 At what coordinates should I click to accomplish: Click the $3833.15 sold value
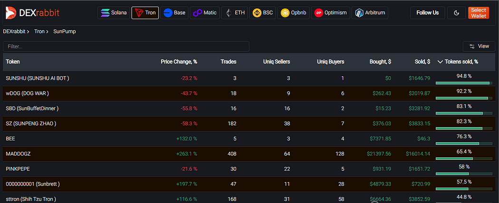coord(420,124)
